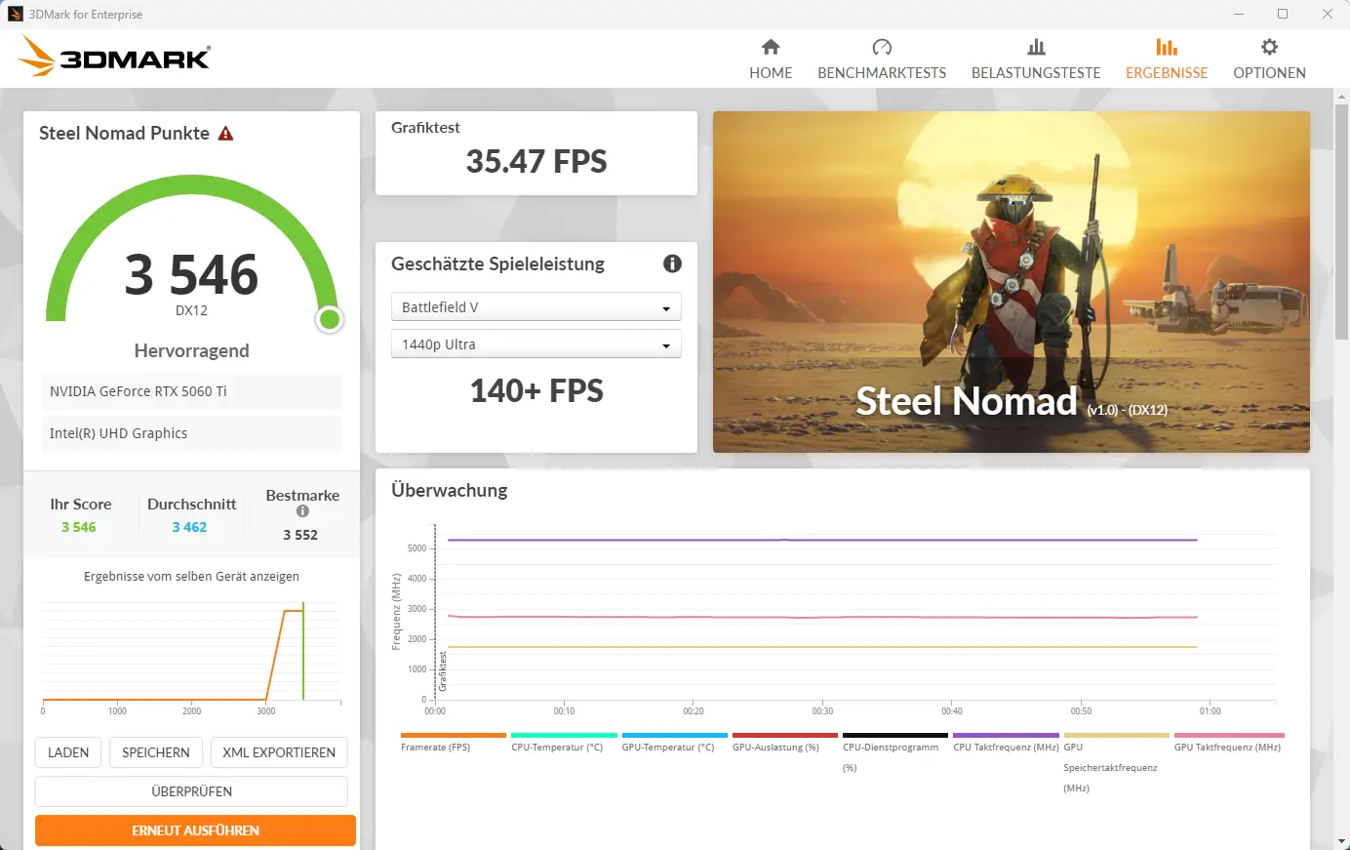The width and height of the screenshot is (1350, 850).
Task: Click the Home house icon
Action: (x=771, y=47)
